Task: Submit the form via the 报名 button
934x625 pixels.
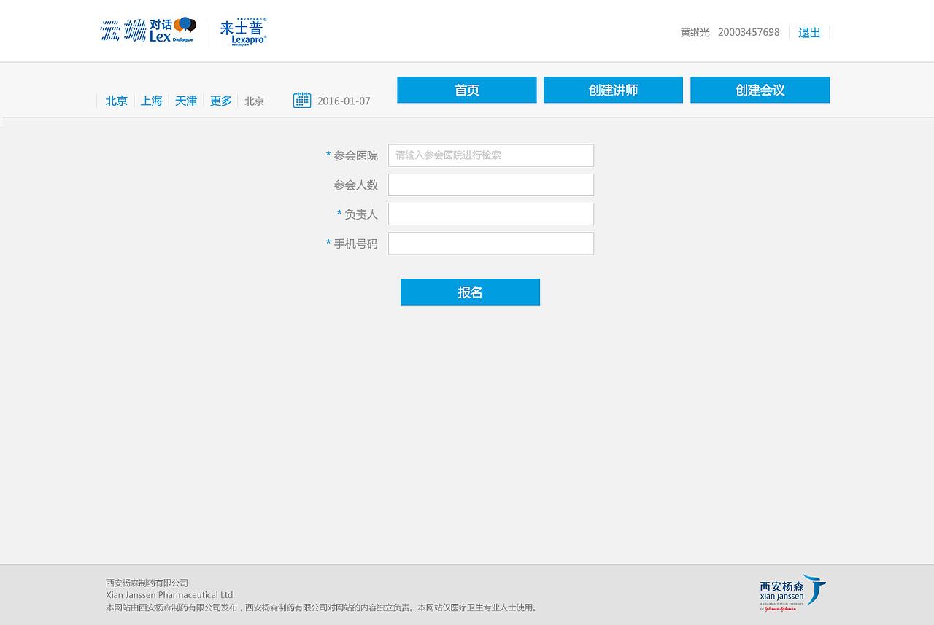Action: (x=470, y=292)
